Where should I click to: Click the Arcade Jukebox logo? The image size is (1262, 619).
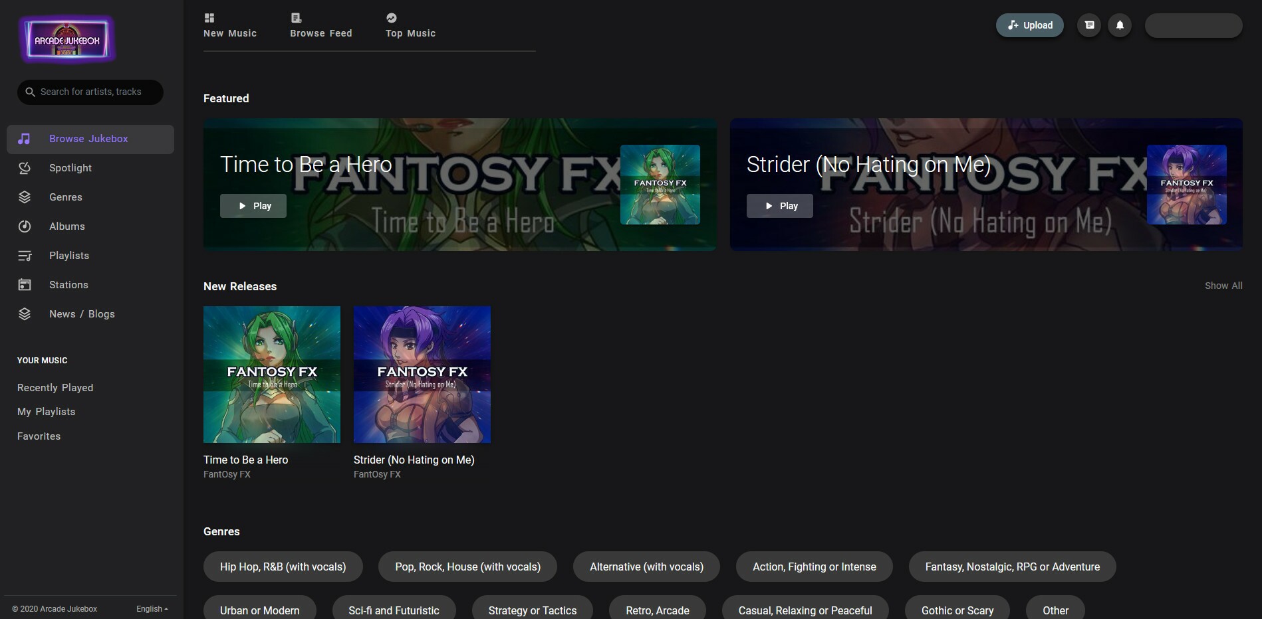tap(67, 40)
